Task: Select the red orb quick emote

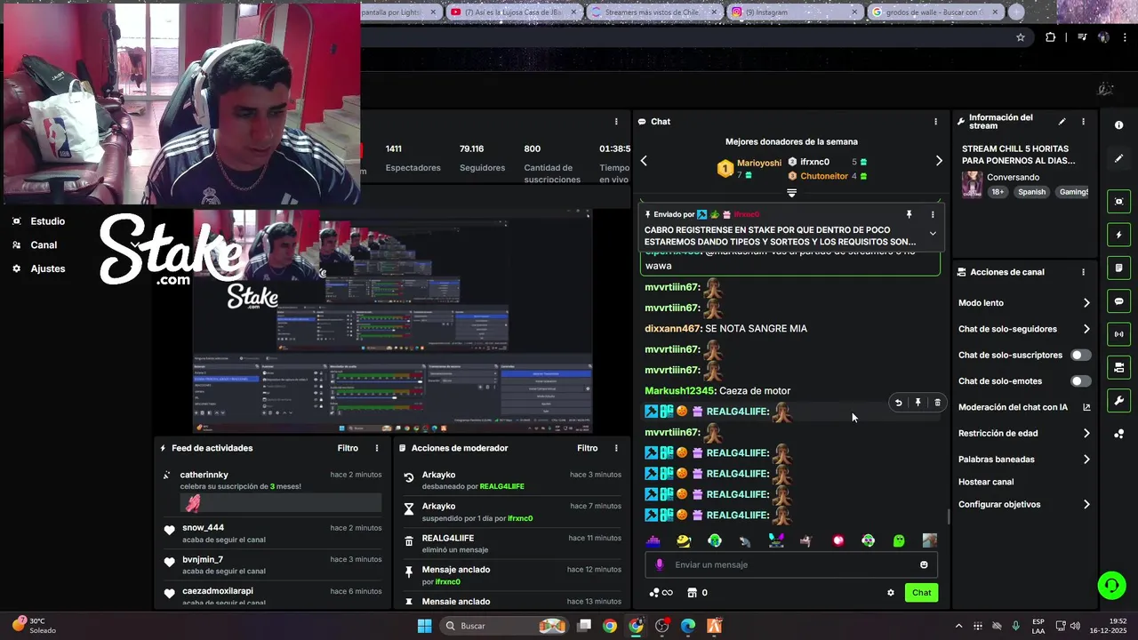Action: pos(837,540)
